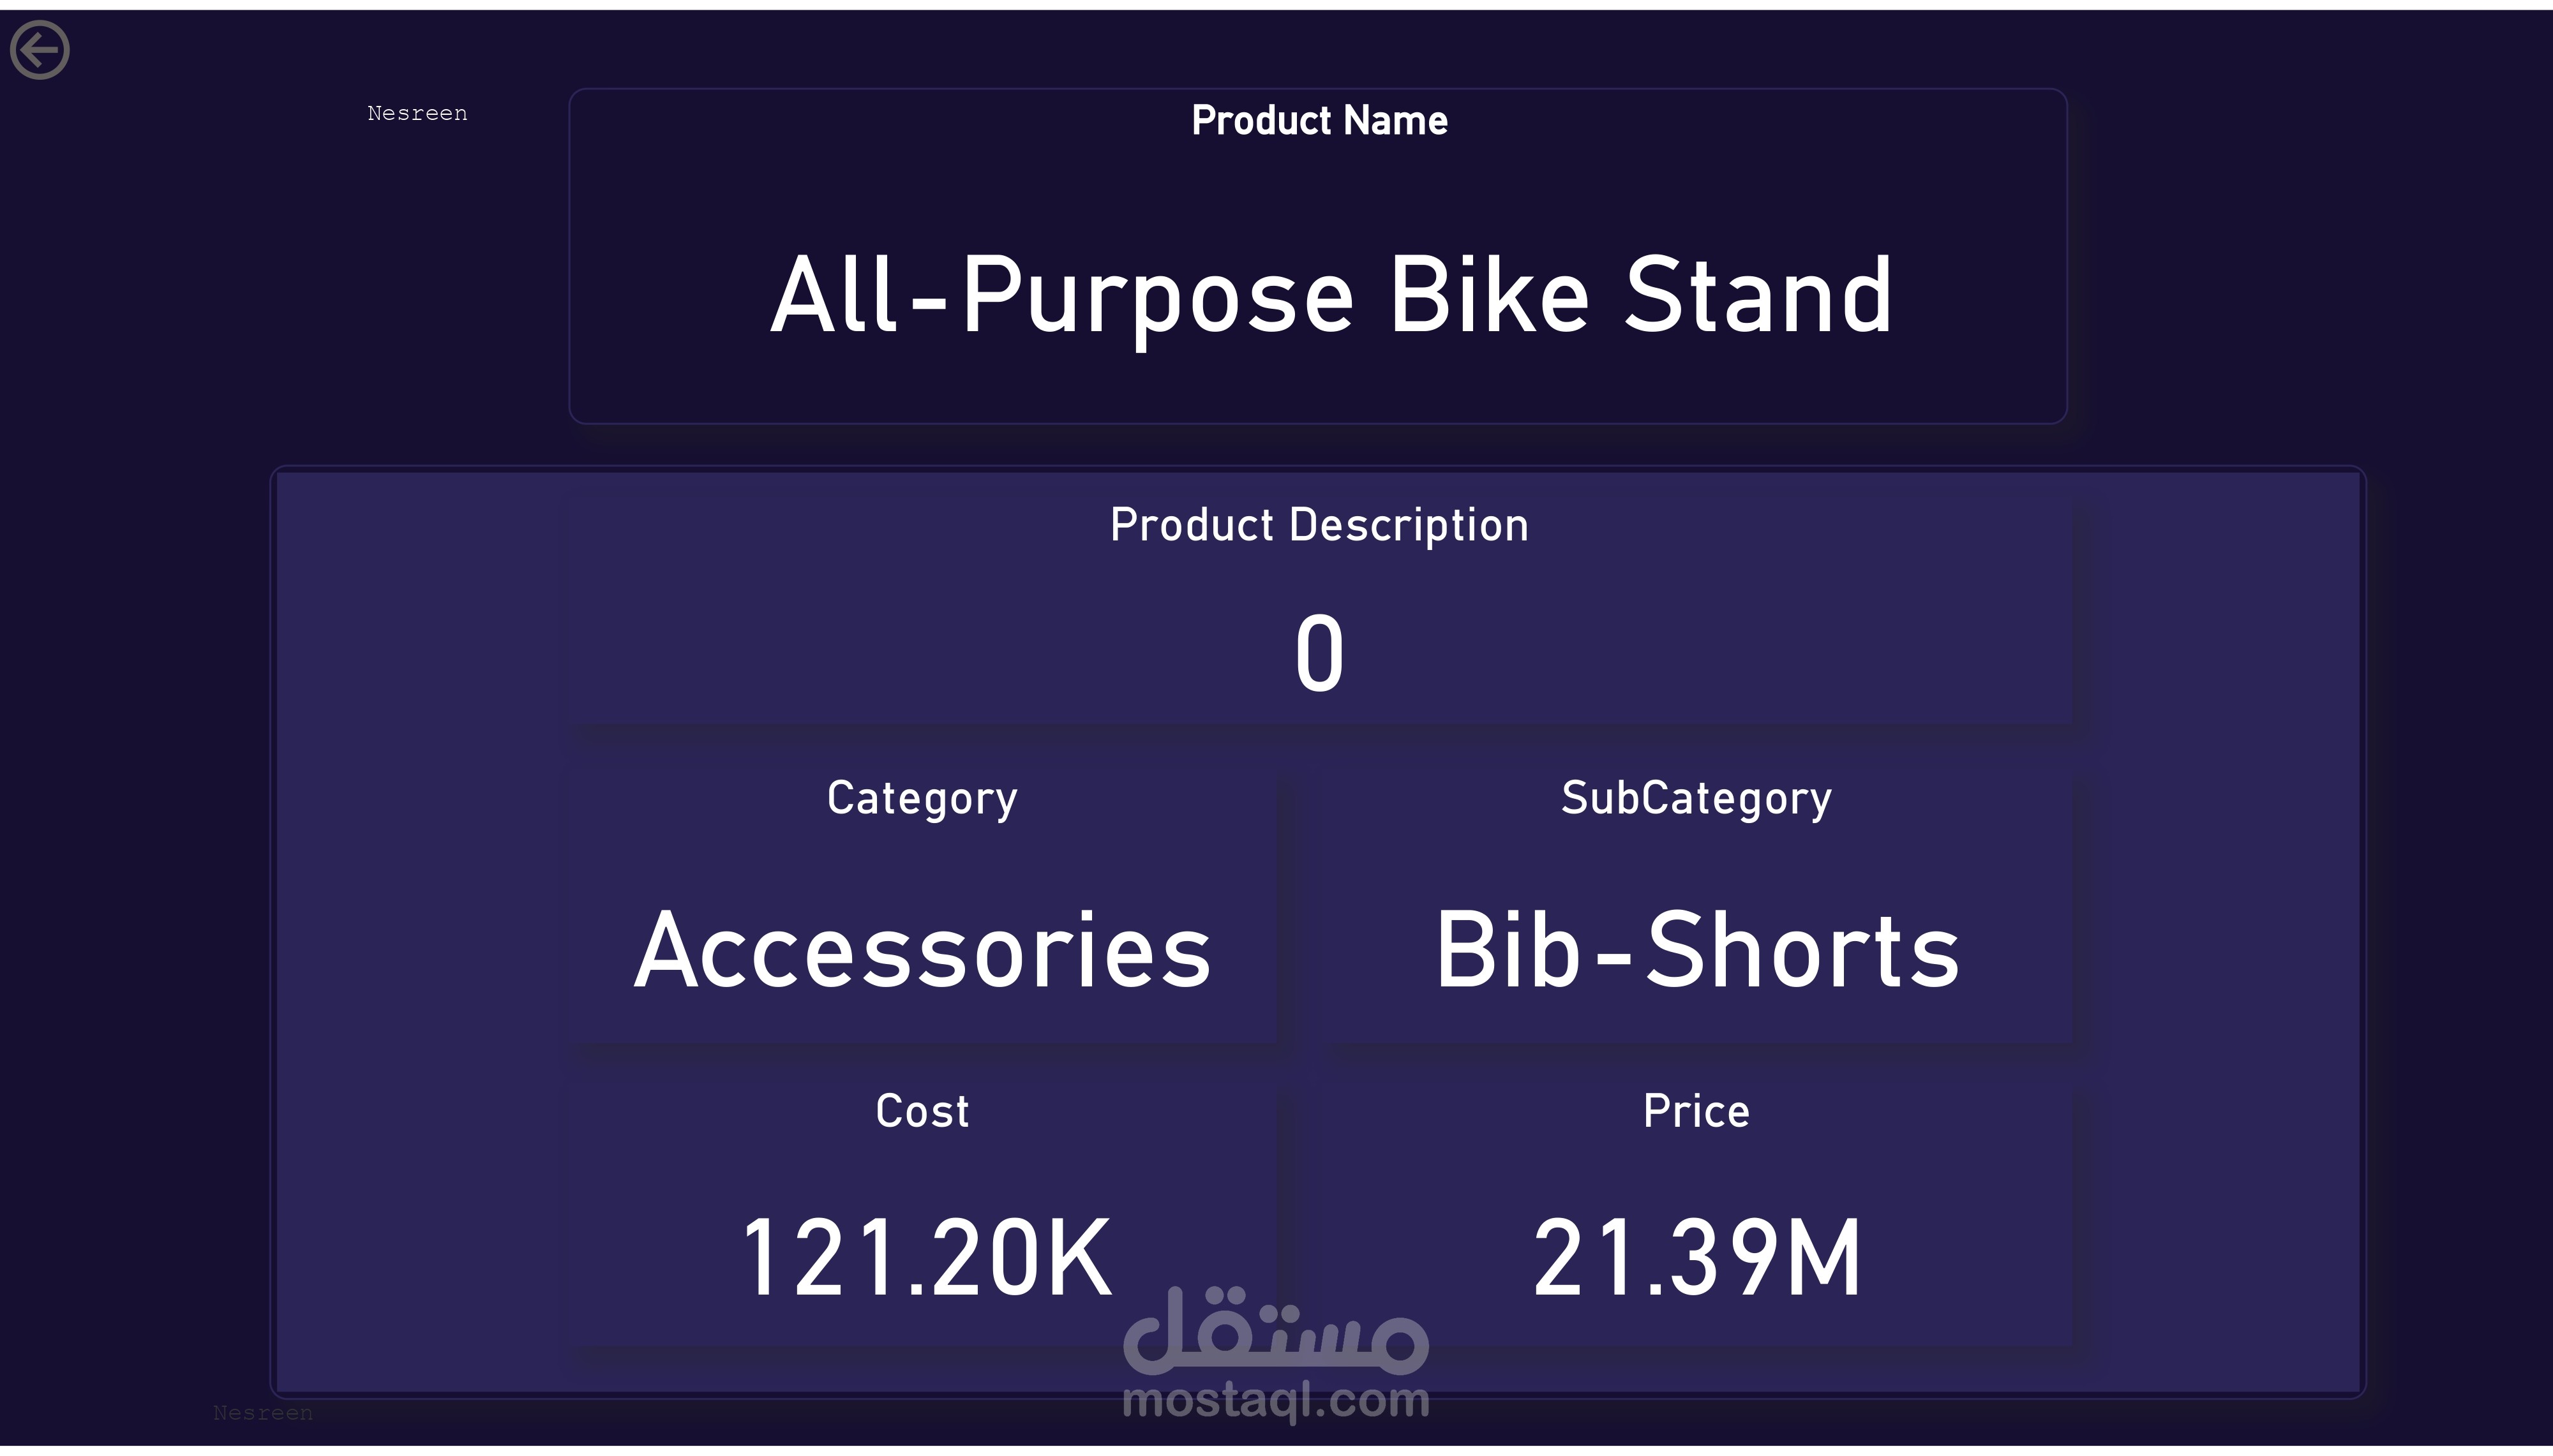Click the Price label
This screenshot has height=1456, width=2553.
(x=1696, y=1111)
